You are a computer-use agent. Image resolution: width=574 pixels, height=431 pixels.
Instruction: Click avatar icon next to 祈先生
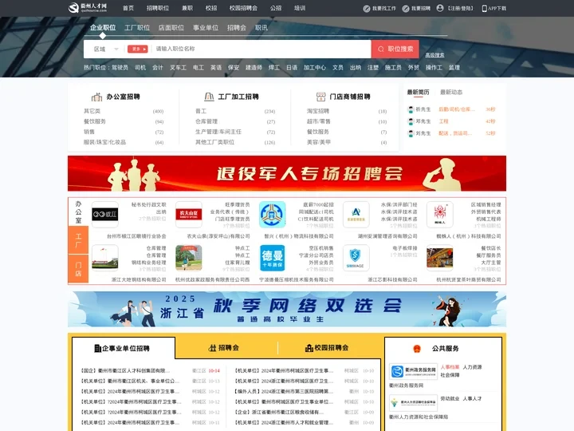point(411,109)
